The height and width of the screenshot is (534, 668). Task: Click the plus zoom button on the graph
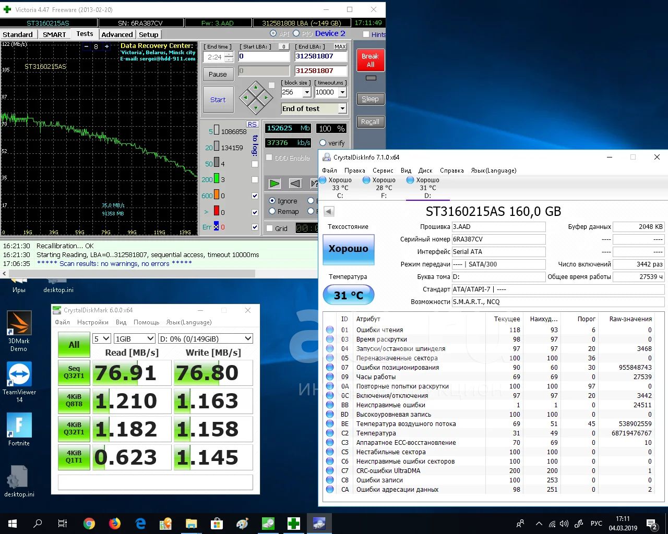tap(106, 46)
